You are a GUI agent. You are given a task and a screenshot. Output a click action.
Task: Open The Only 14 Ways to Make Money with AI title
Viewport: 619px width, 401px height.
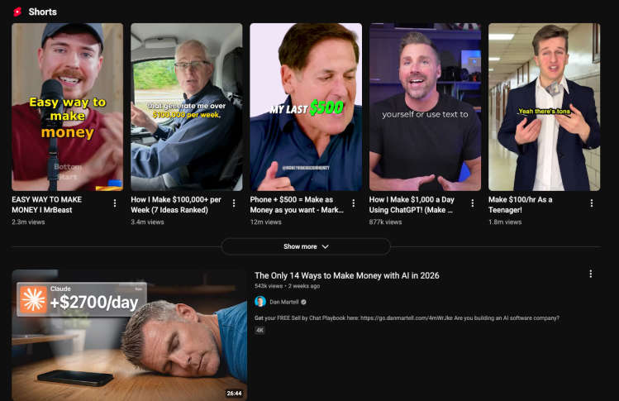coord(346,276)
